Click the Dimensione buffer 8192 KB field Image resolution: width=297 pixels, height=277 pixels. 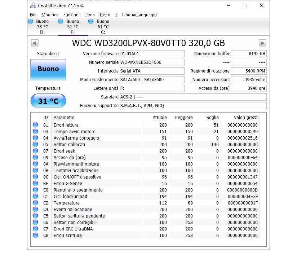[x=249, y=54]
